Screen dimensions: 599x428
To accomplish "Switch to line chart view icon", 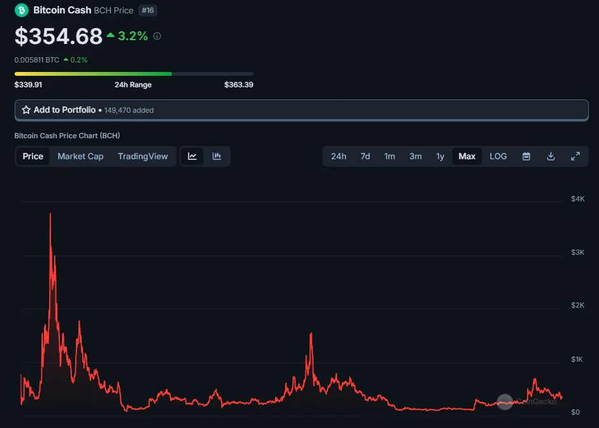I will [x=192, y=156].
